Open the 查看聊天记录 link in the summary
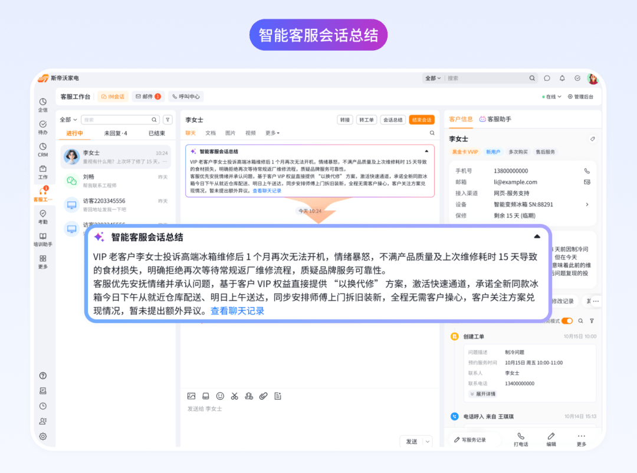This screenshot has height=473, width=637. 238,311
